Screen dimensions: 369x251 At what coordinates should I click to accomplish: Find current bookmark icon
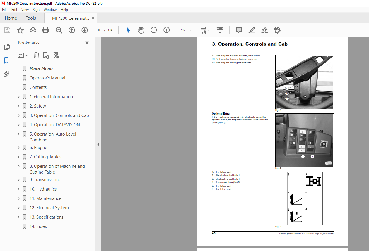(x=56, y=55)
